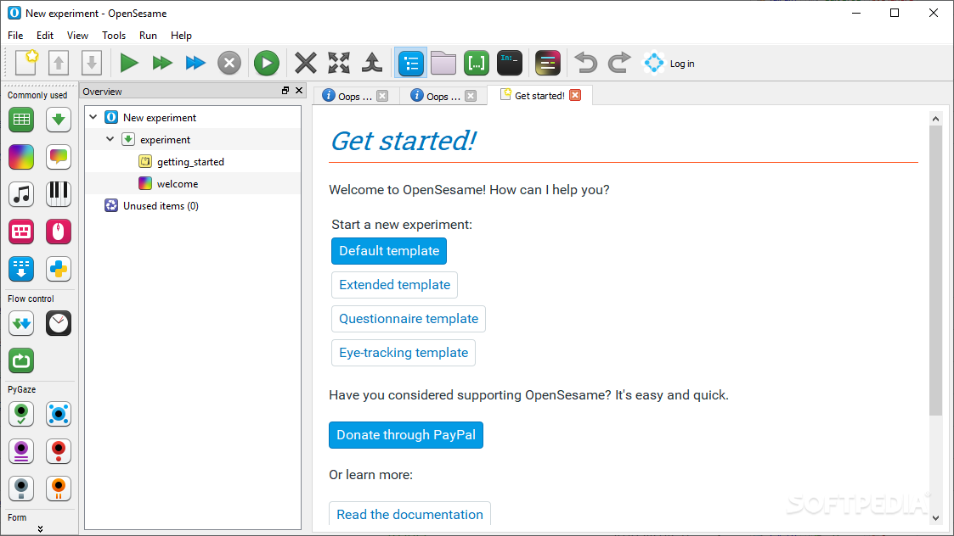This screenshot has height=536, width=954.
Task: Select the clock advanced delay item
Action: click(x=59, y=323)
